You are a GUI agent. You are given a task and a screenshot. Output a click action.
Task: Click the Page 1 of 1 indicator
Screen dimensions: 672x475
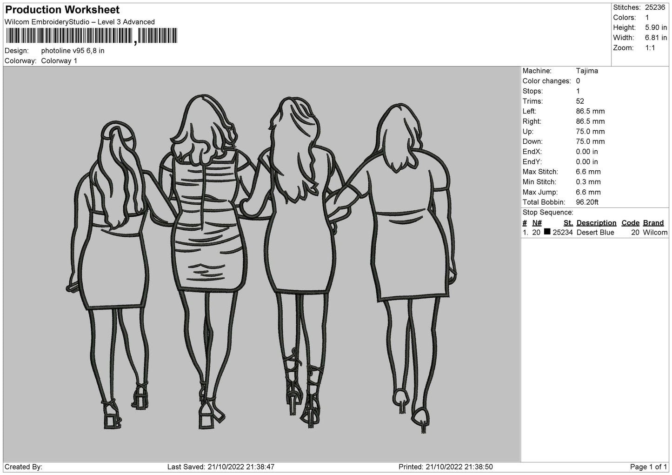(649, 467)
